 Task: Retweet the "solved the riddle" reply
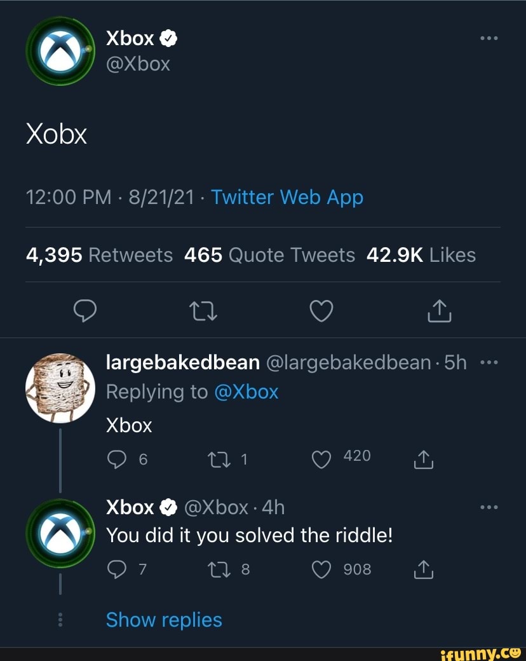tap(226, 569)
